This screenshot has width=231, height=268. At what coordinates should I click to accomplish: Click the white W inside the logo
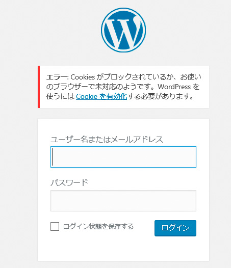(x=123, y=33)
